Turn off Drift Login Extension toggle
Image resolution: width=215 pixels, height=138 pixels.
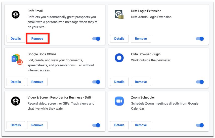point(200,39)
